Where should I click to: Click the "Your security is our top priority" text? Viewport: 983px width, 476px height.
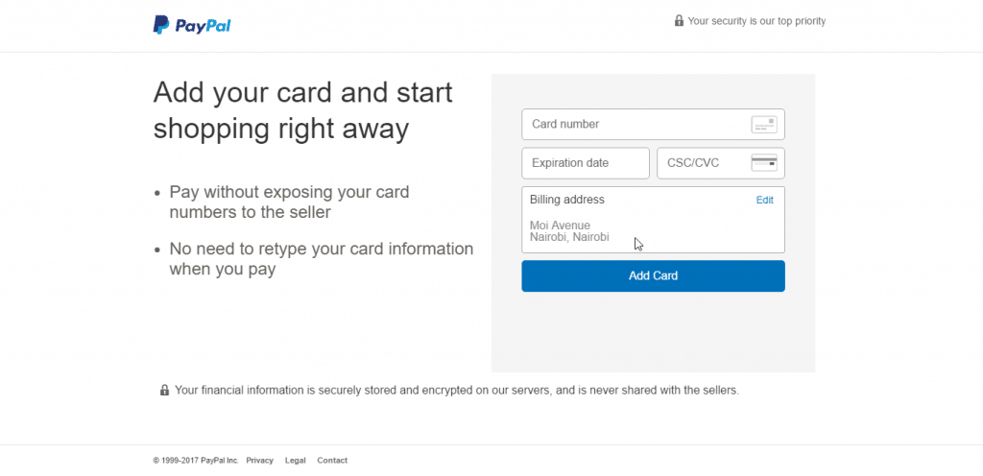(756, 21)
